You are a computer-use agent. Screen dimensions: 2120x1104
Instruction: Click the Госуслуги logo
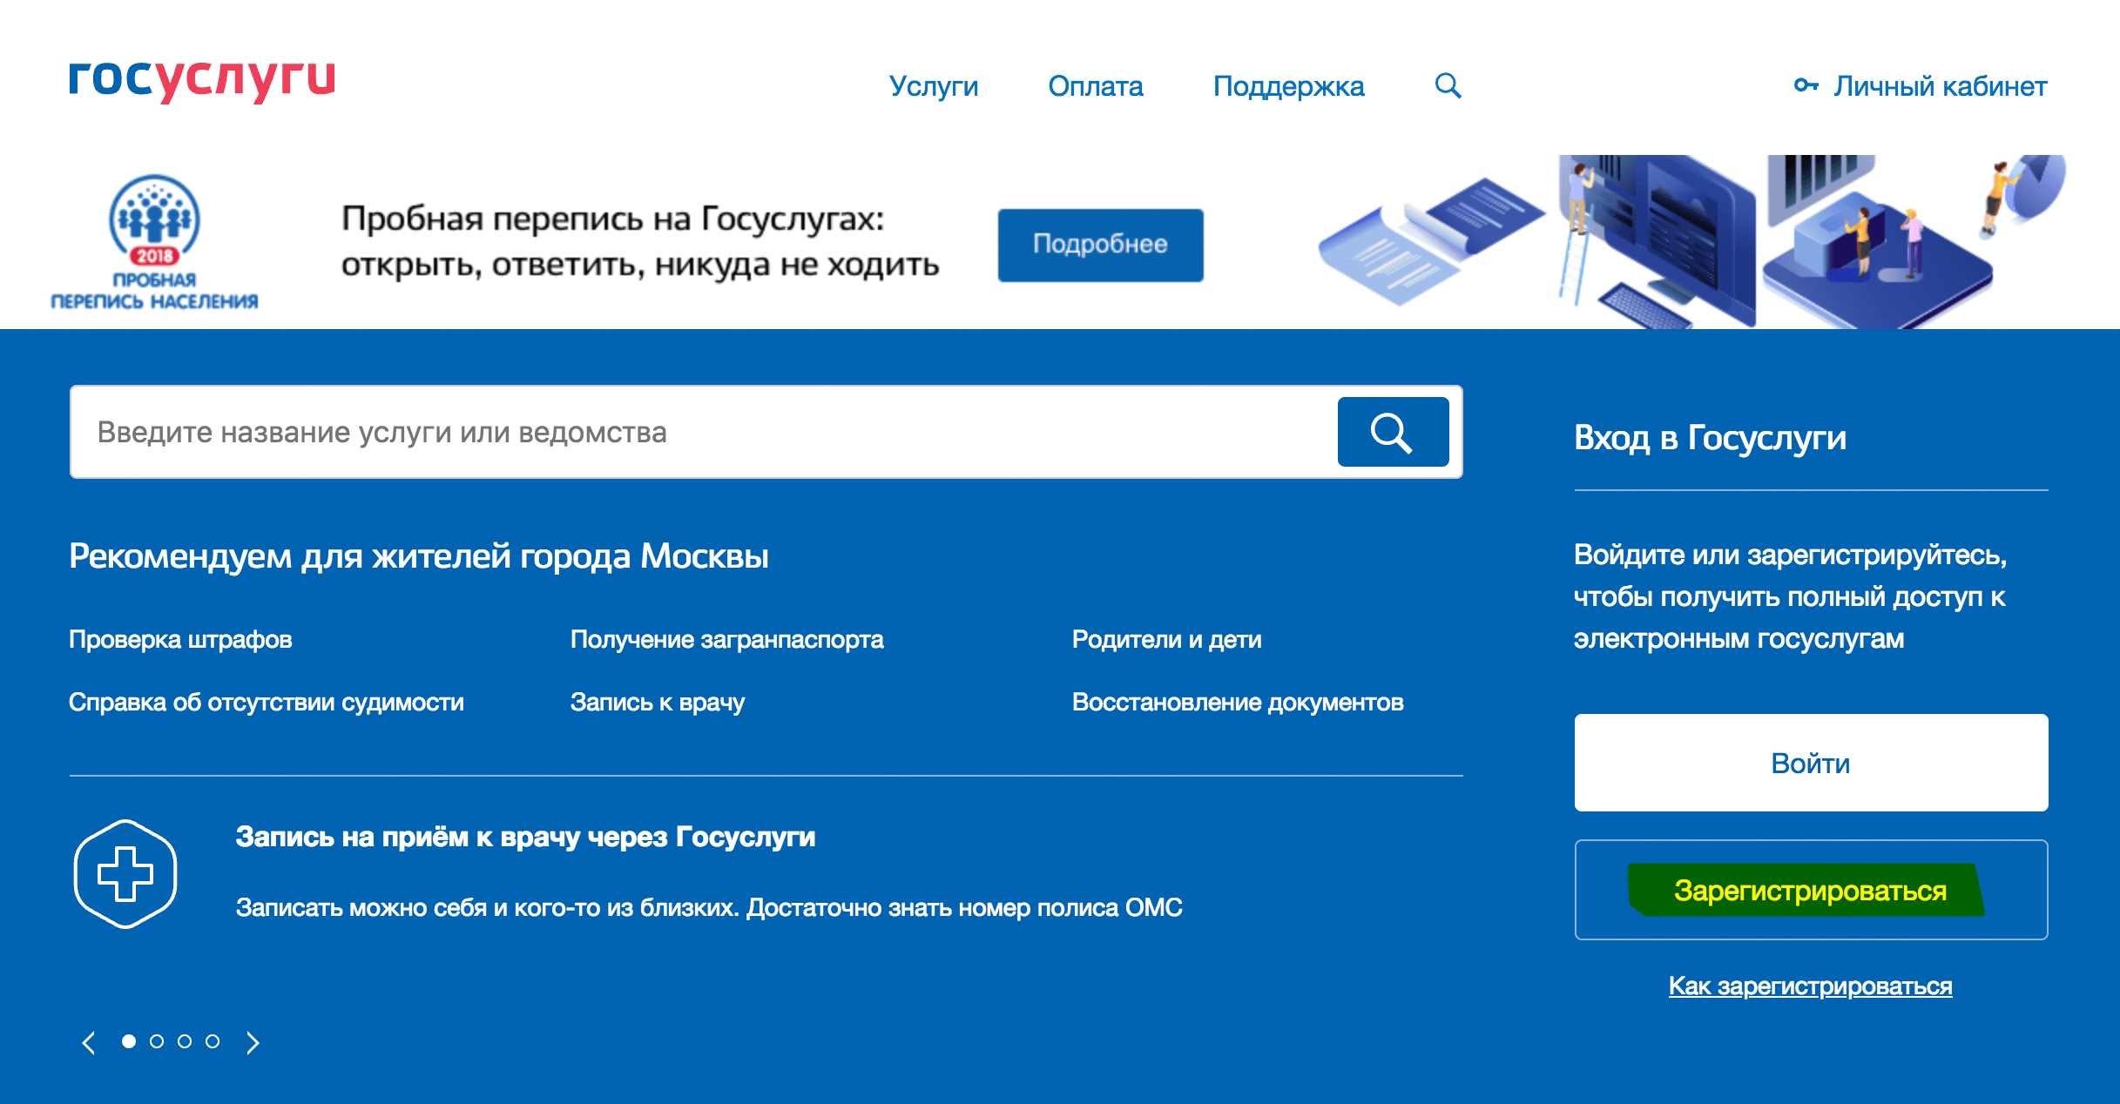point(202,80)
